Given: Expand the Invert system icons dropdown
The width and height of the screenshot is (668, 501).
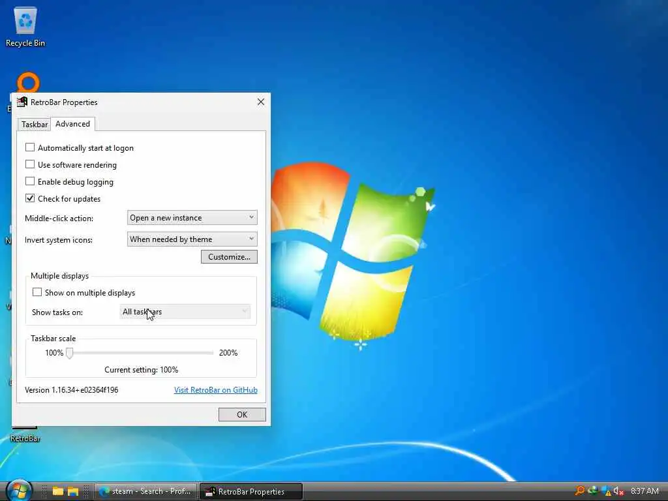Looking at the screenshot, I should [x=192, y=239].
